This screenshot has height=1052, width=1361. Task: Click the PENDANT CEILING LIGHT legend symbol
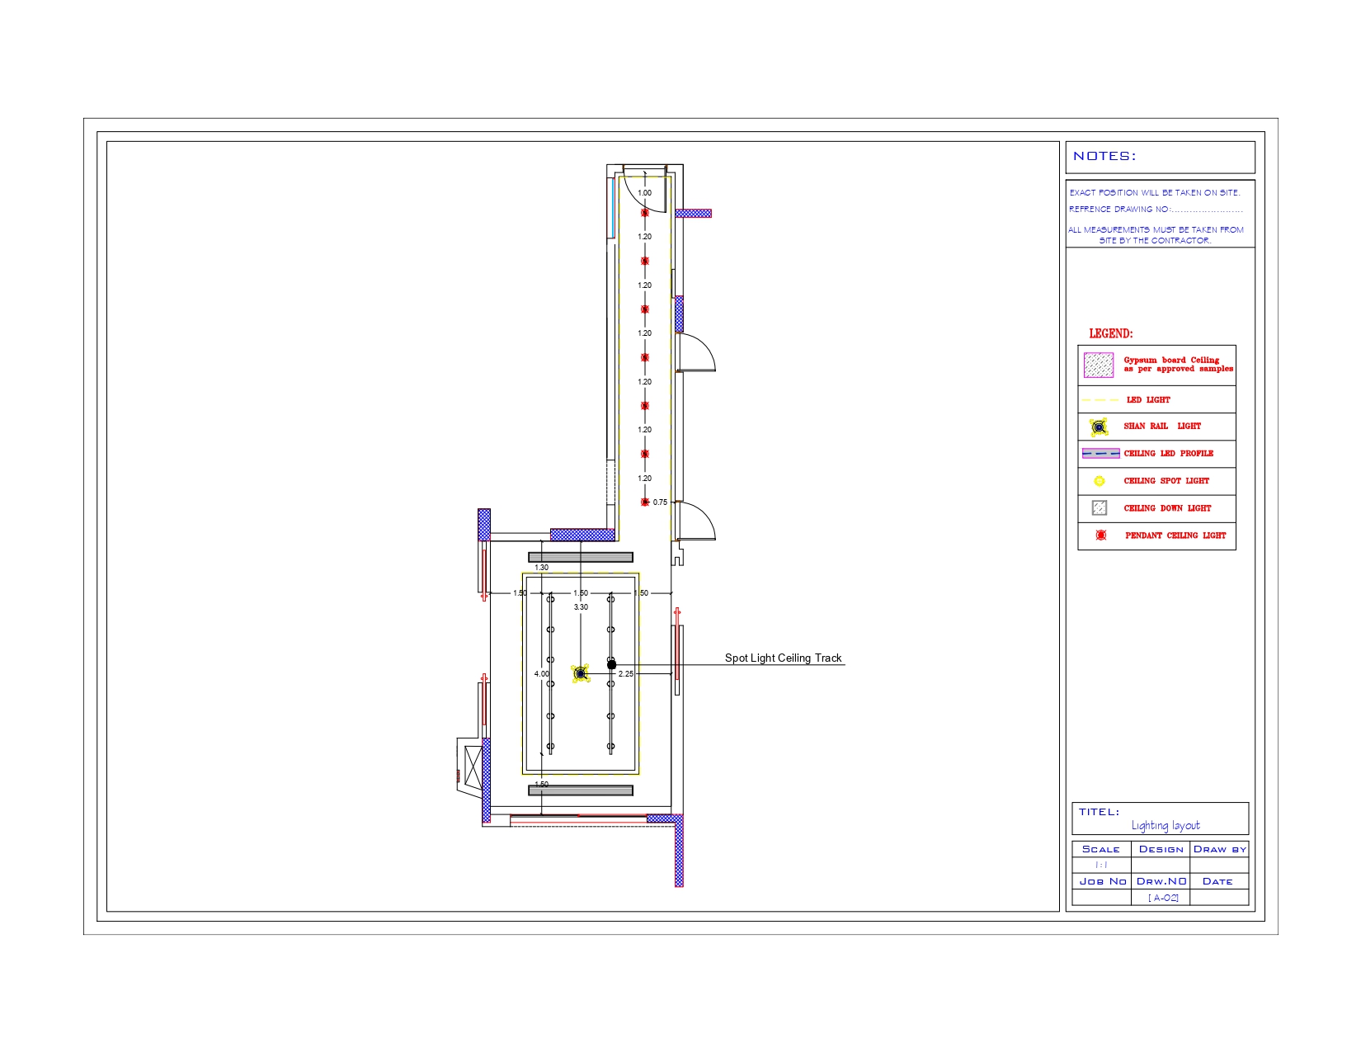coord(1100,535)
